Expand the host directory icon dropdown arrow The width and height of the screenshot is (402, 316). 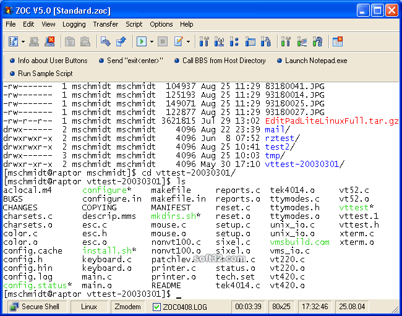click(23, 42)
